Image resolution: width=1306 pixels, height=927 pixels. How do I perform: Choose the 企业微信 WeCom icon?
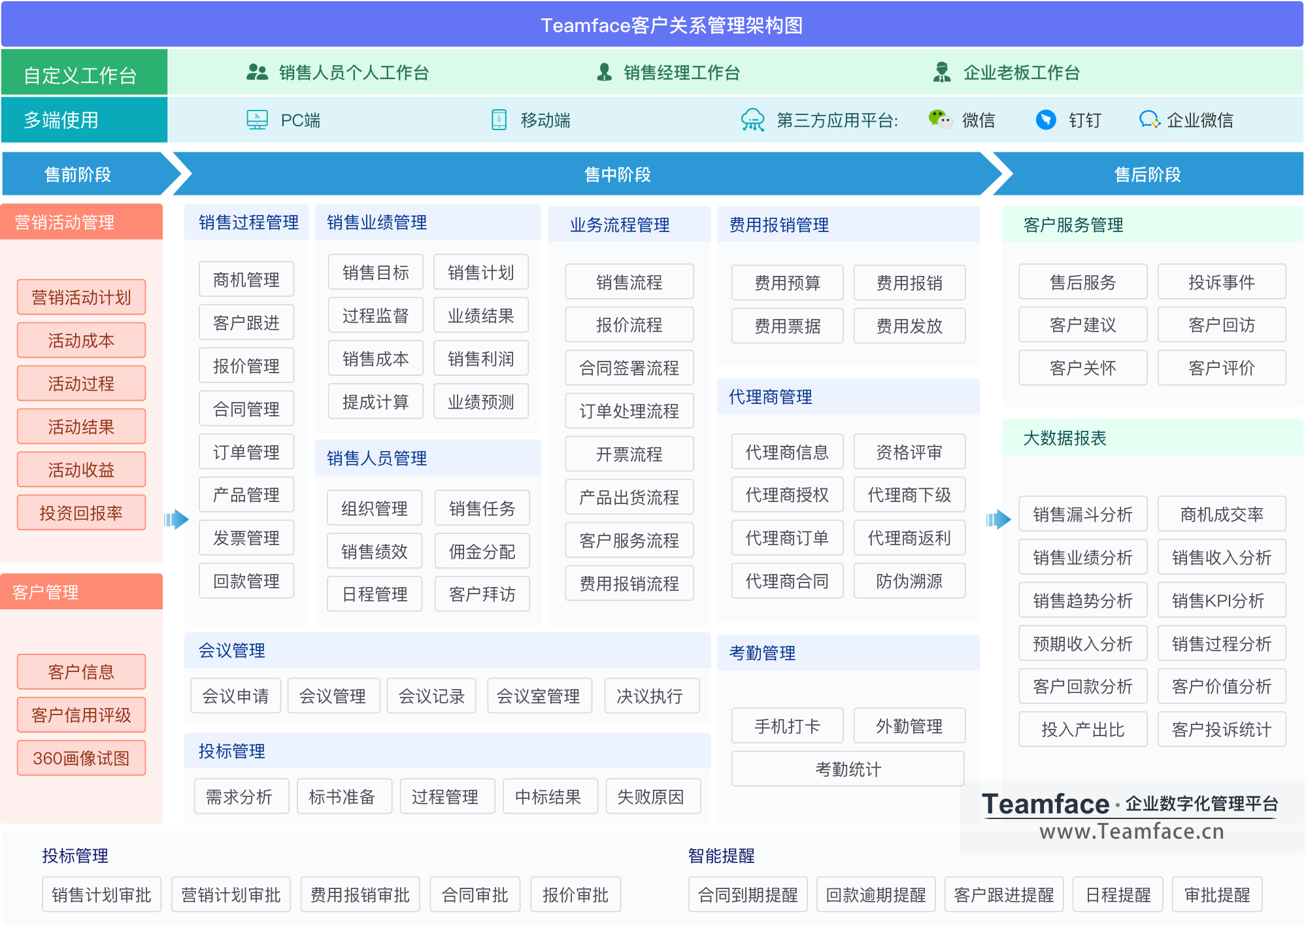(x=1149, y=120)
